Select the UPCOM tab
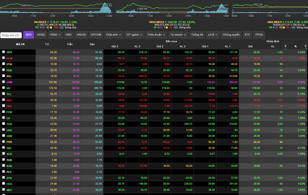The height and width of the screenshot is (195, 308). click(x=96, y=35)
